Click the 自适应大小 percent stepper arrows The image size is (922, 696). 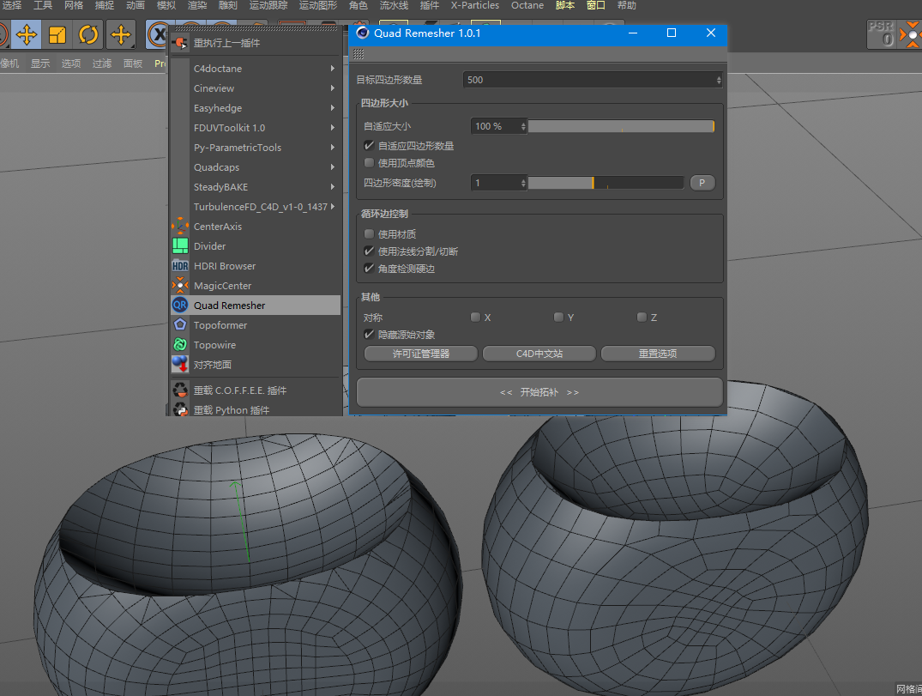coord(522,126)
